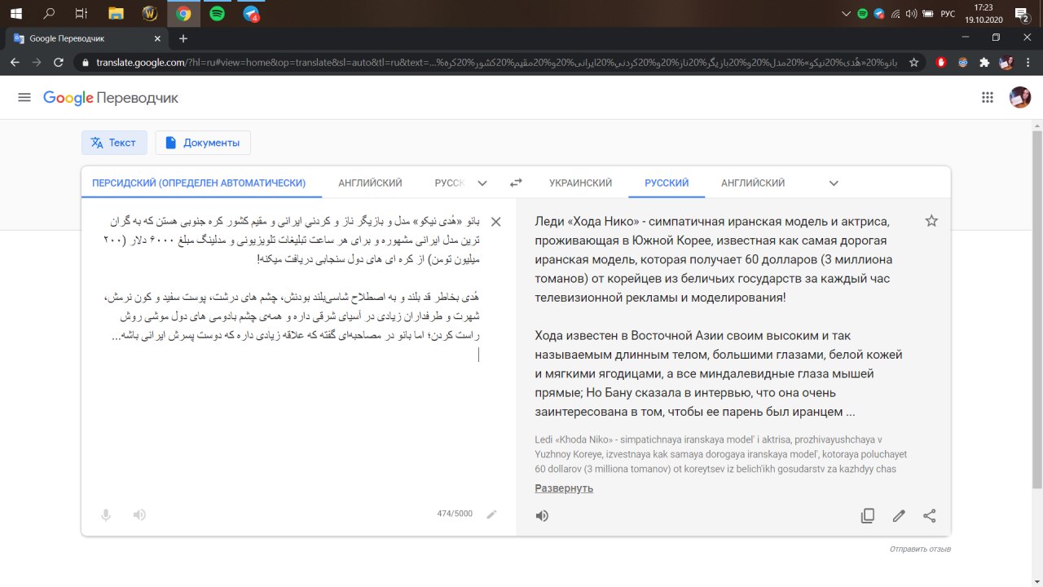This screenshot has width=1043, height=587.
Task: Copy the translation to clipboard
Action: click(868, 515)
